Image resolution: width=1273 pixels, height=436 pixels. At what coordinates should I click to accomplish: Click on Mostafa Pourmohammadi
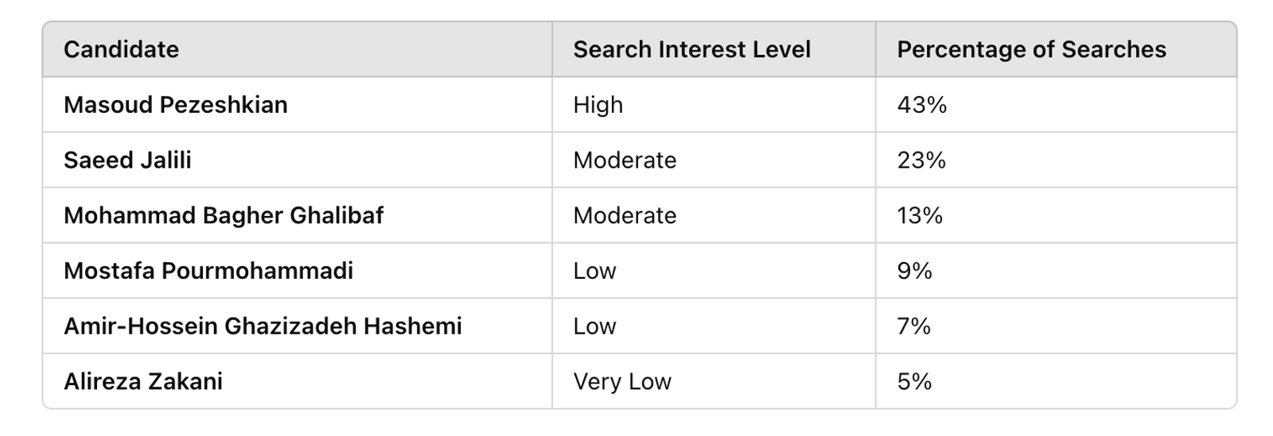click(x=208, y=271)
